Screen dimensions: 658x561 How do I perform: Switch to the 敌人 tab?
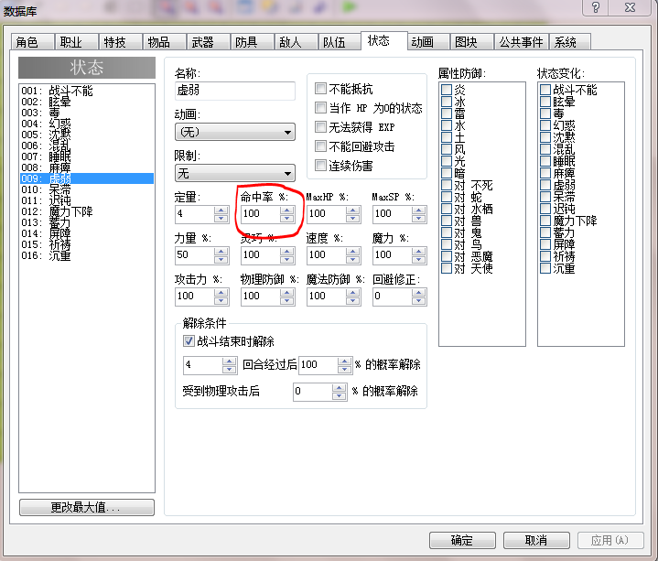point(296,42)
